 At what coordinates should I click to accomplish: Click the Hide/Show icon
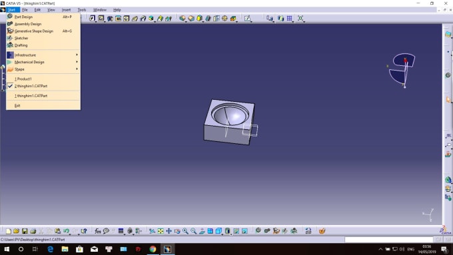coord(236,231)
